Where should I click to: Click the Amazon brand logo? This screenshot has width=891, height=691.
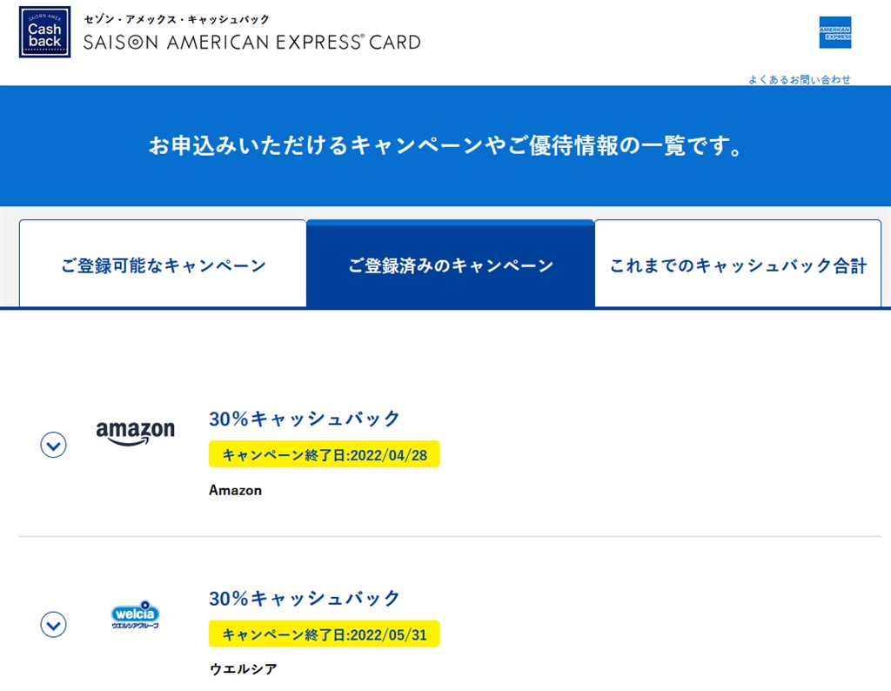coord(135,432)
